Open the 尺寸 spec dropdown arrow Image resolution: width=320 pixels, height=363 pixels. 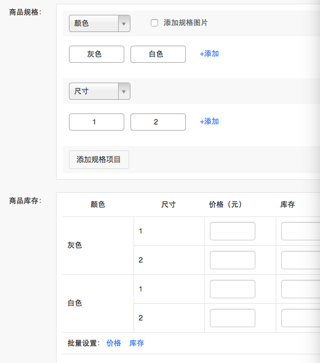tap(124, 91)
